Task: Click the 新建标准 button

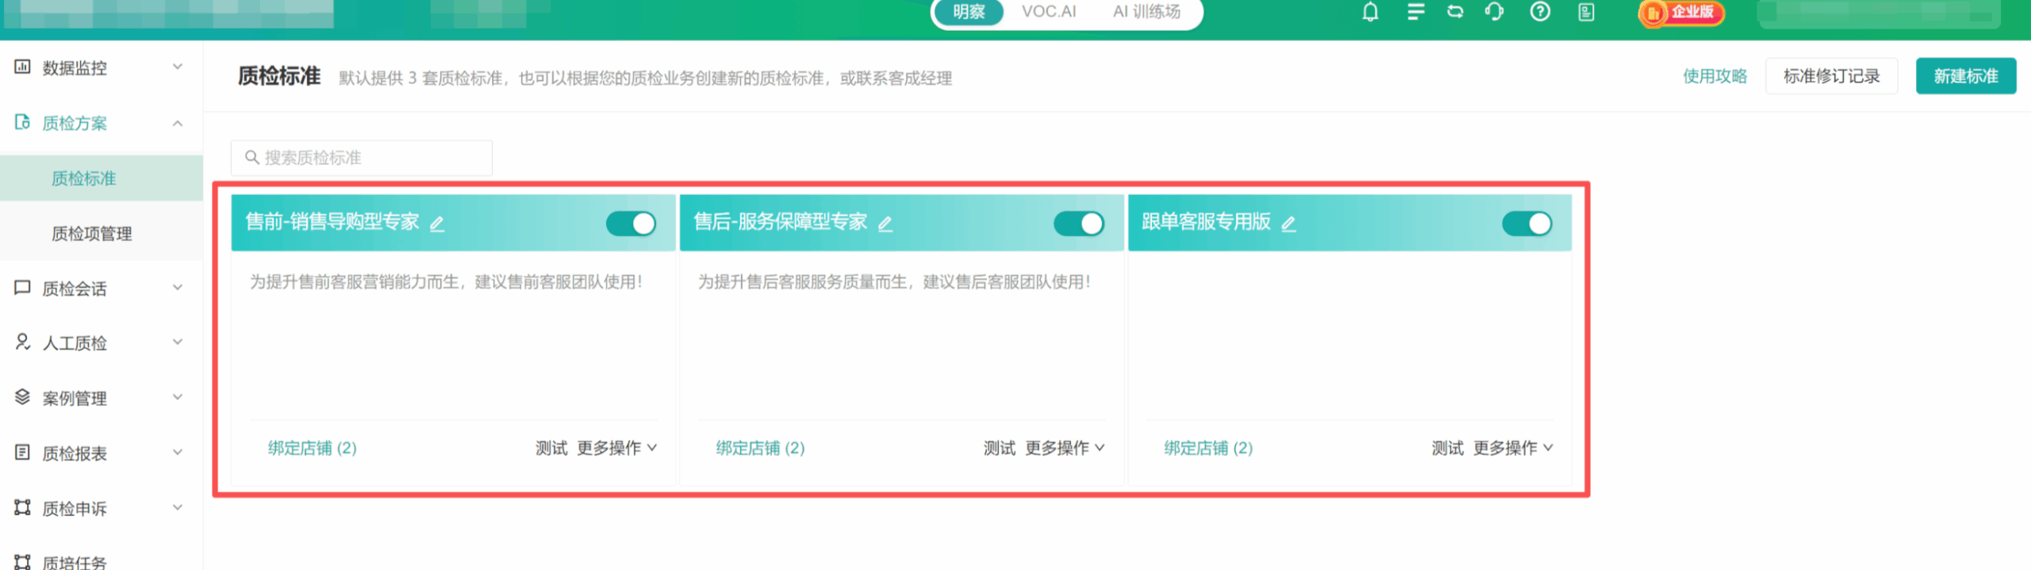Action: click(1966, 76)
